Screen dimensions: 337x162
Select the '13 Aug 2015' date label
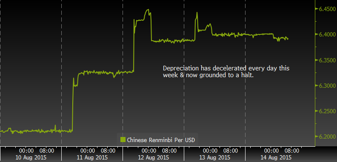[x=215, y=157]
